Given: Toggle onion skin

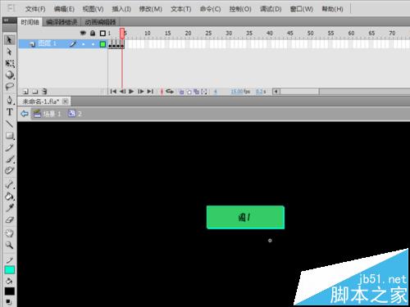Looking at the screenshot, I should [x=181, y=92].
